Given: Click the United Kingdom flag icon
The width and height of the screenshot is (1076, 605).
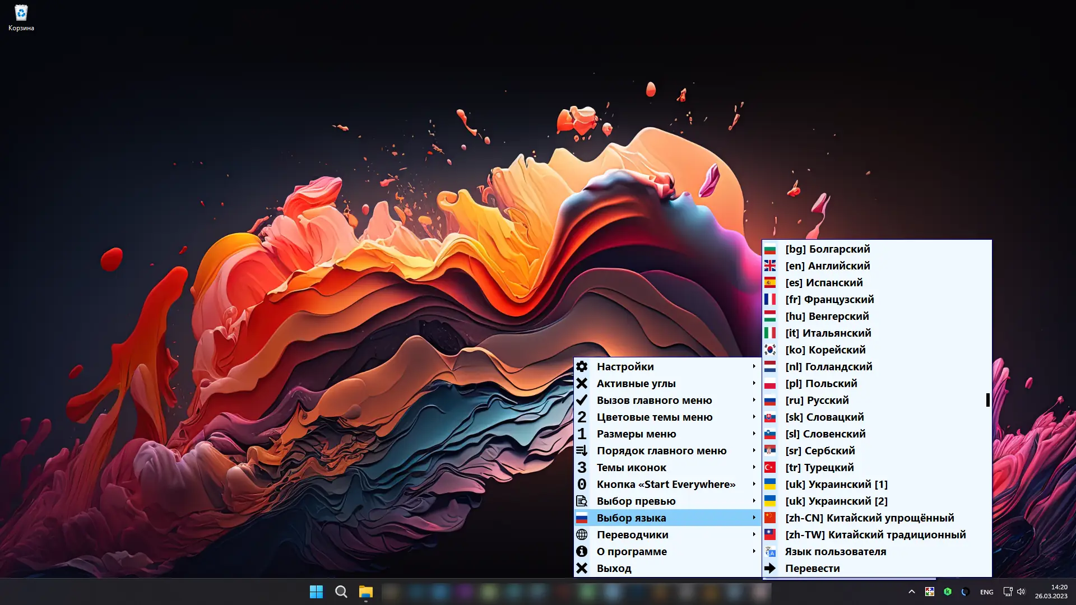Looking at the screenshot, I should (x=770, y=266).
